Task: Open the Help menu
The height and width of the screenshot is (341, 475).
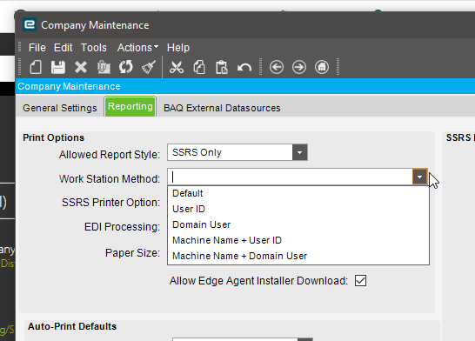Action: click(x=178, y=48)
